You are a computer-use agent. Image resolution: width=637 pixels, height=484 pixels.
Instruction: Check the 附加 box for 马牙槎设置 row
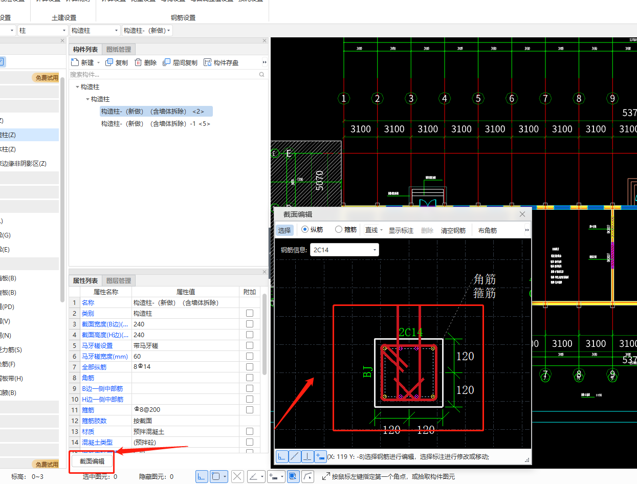coord(250,345)
